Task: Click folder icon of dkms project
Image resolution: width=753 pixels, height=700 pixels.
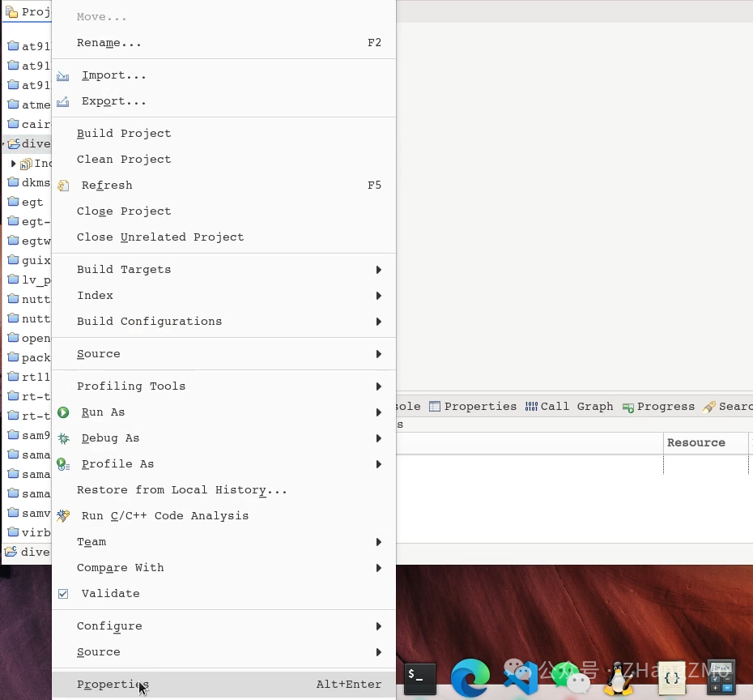Action: (14, 182)
